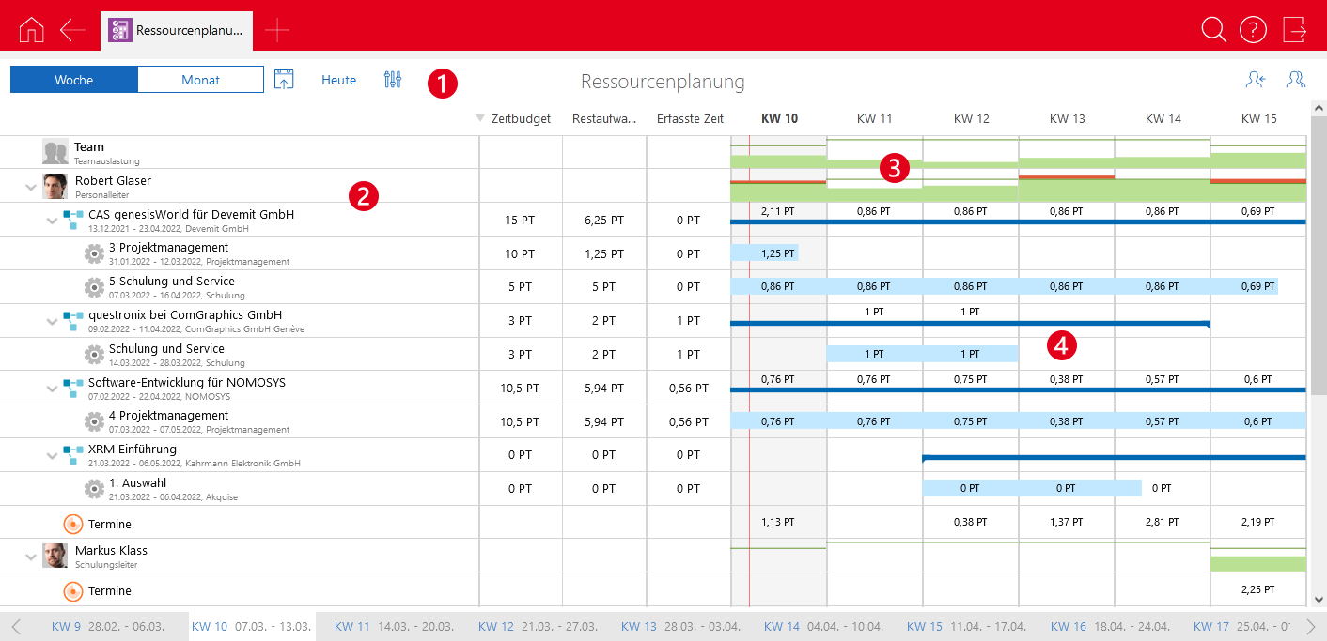Switch view to Monat
The height and width of the screenshot is (641, 1327).
[x=200, y=80]
